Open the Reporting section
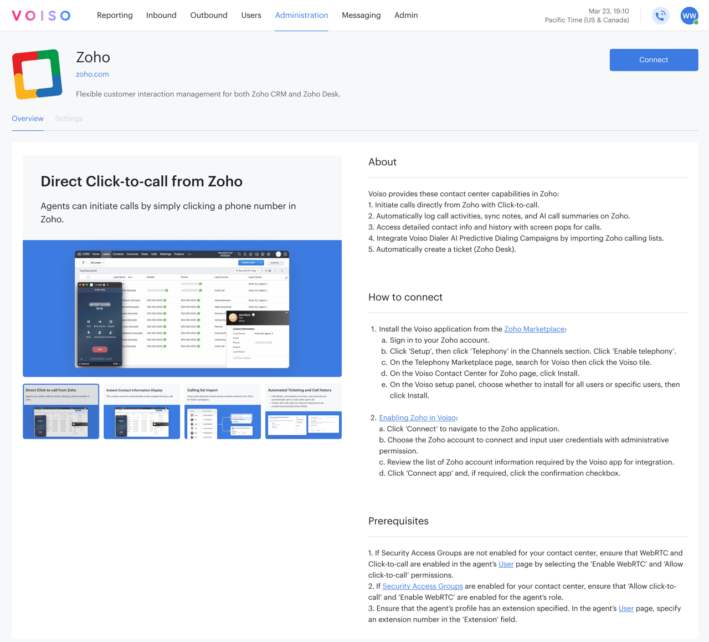 pos(115,15)
